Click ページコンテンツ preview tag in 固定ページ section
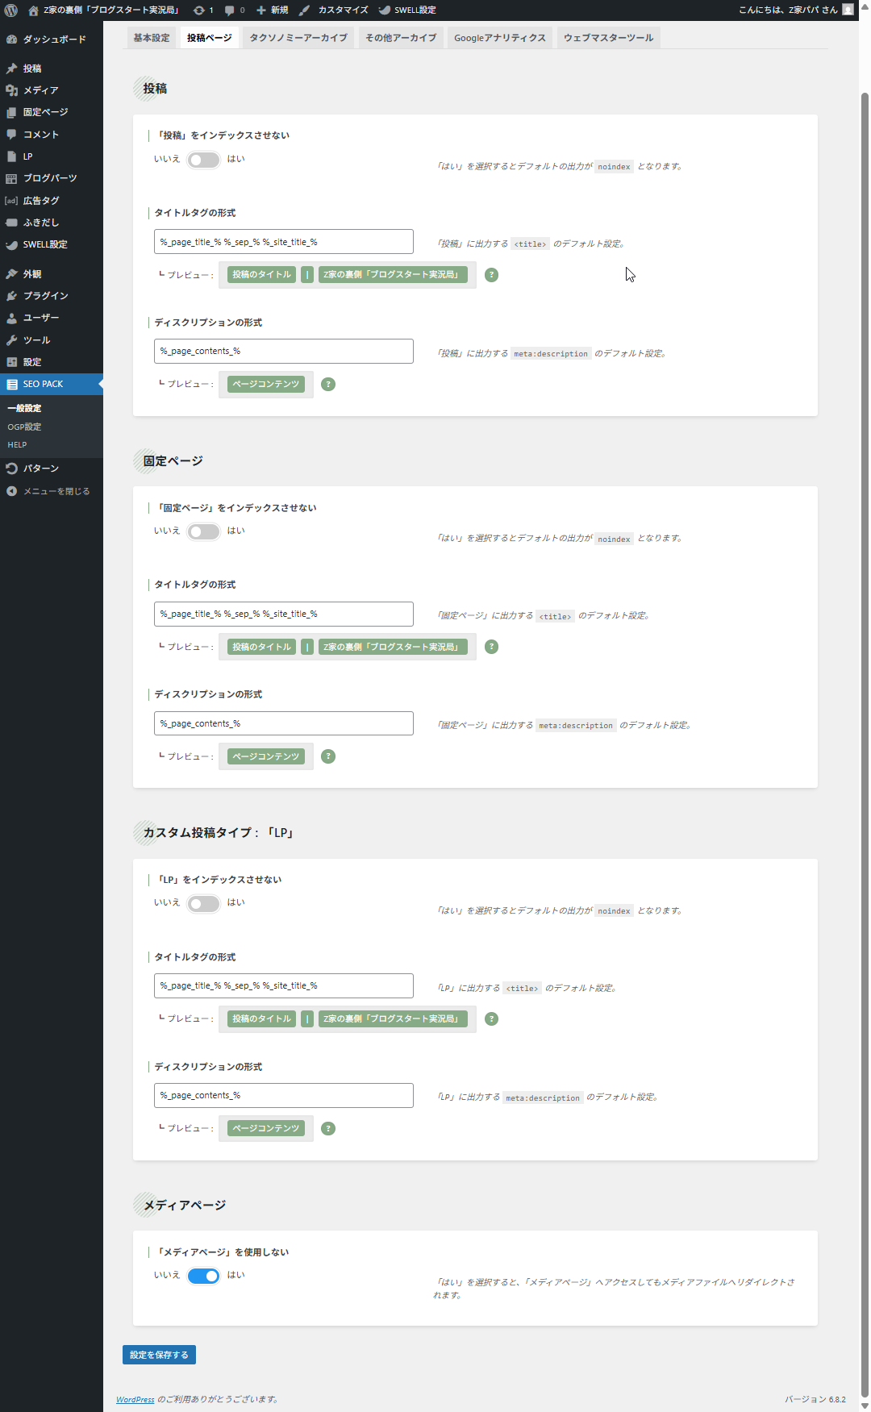871x1412 pixels. pos(266,756)
